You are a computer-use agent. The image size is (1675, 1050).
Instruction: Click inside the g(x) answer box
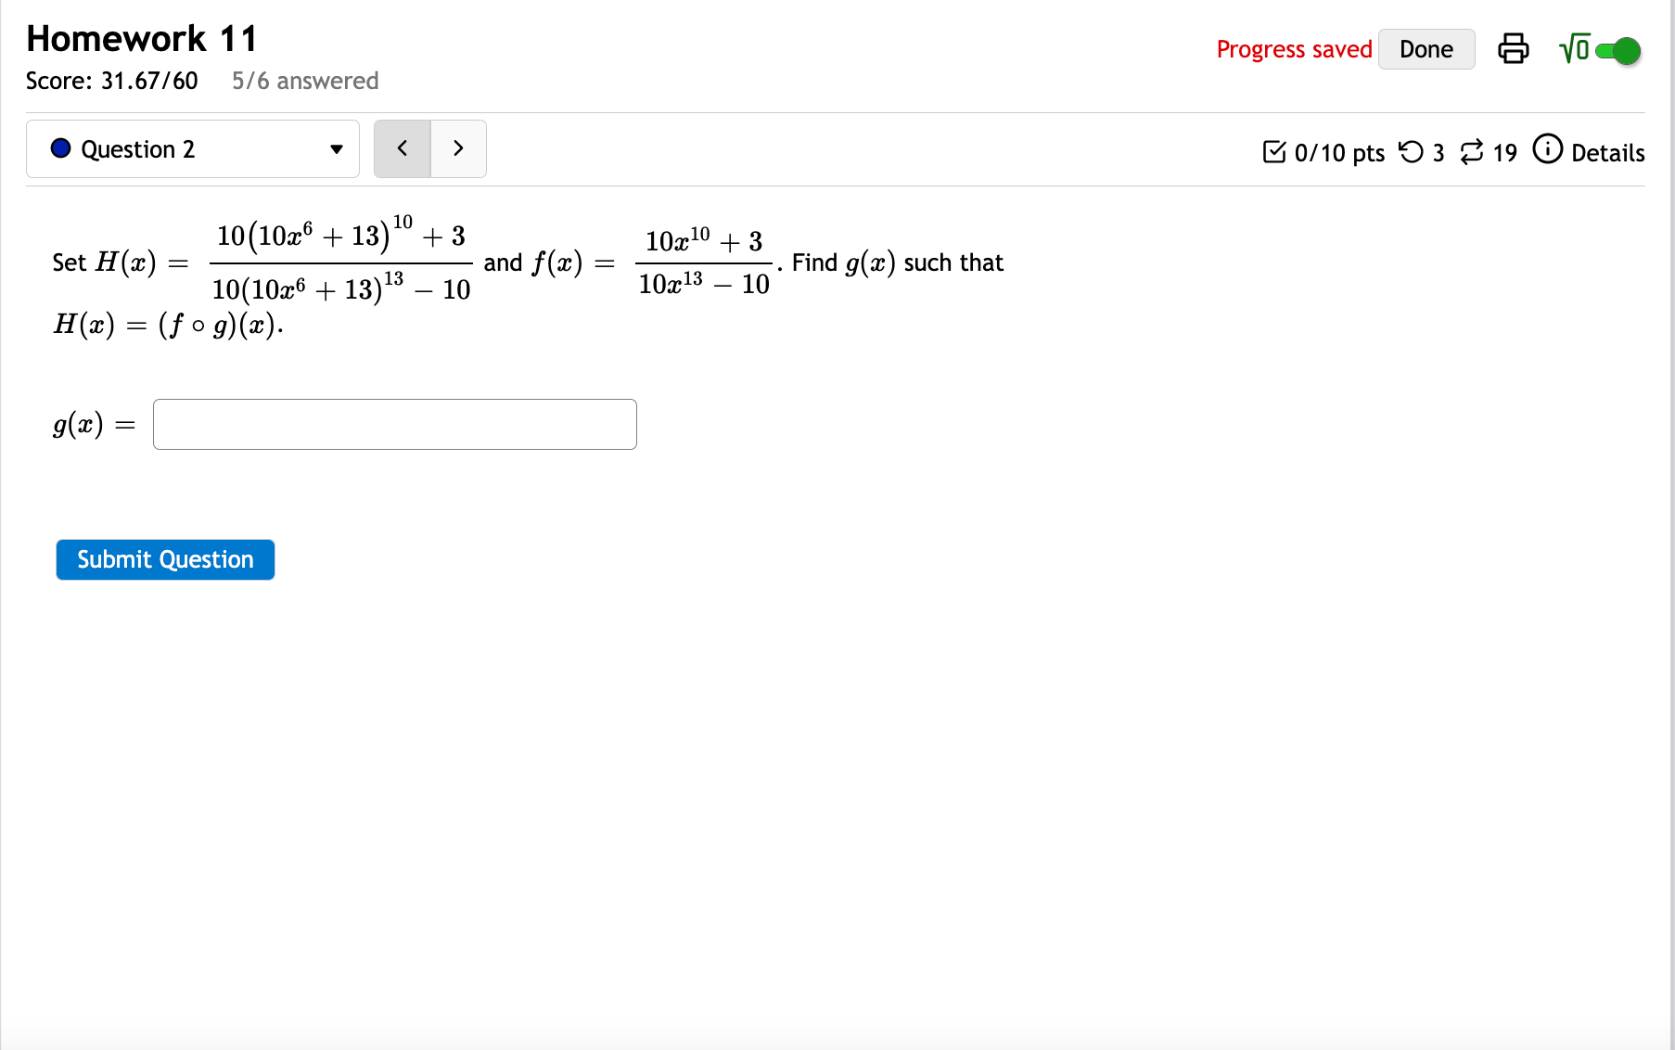click(393, 424)
